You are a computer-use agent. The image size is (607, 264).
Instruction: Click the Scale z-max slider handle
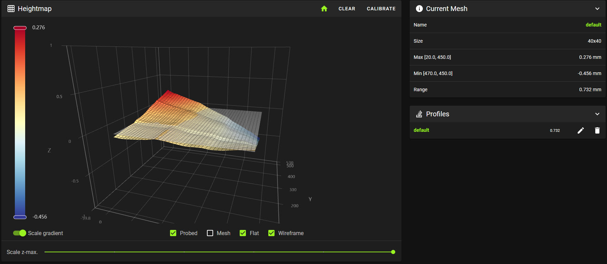click(393, 252)
